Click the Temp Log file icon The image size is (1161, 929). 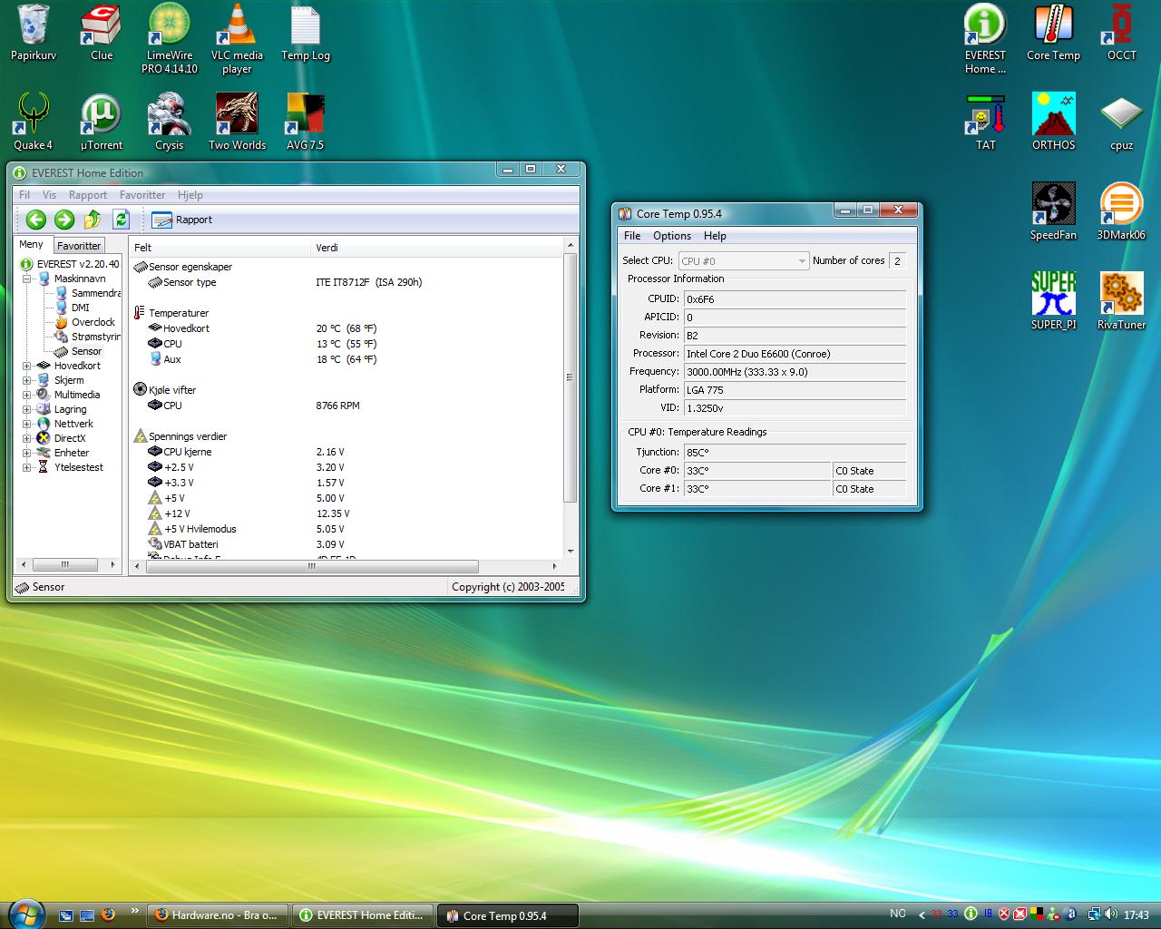point(306,34)
